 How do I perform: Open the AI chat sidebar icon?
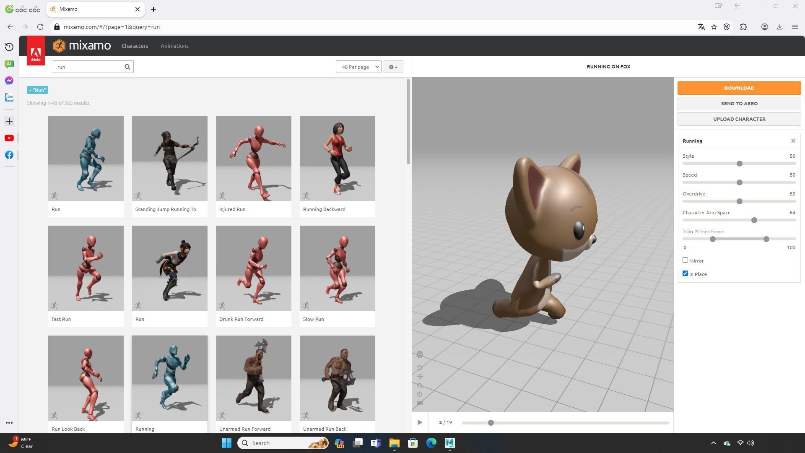point(9,64)
